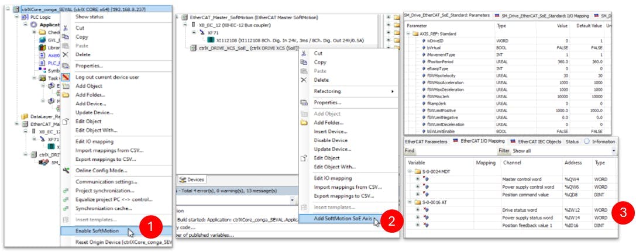636x252 pixels.
Task: Open SM_Drive_EtherCAT_SoE_Standard: I/O Mapping tab
Action: pyautogui.click(x=542, y=16)
